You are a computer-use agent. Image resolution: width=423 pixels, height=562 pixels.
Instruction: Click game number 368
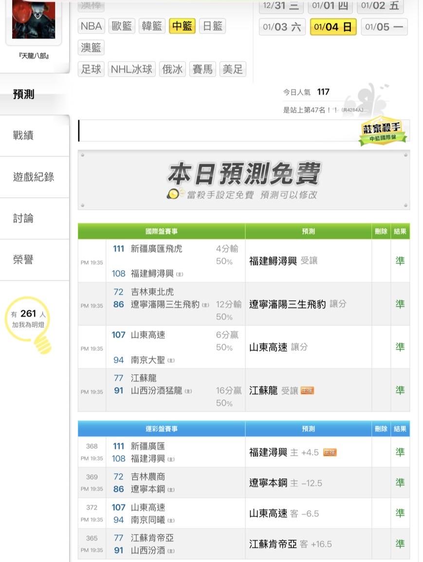tap(92, 446)
